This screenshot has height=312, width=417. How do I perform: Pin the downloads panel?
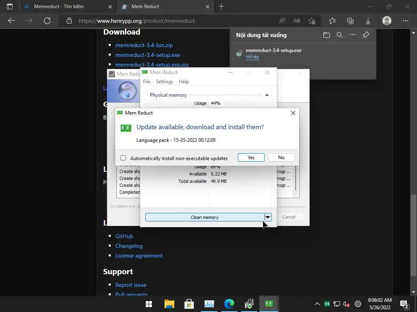pos(366,35)
